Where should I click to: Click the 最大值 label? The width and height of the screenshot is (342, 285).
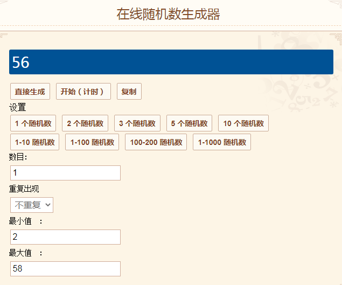[x=20, y=253]
